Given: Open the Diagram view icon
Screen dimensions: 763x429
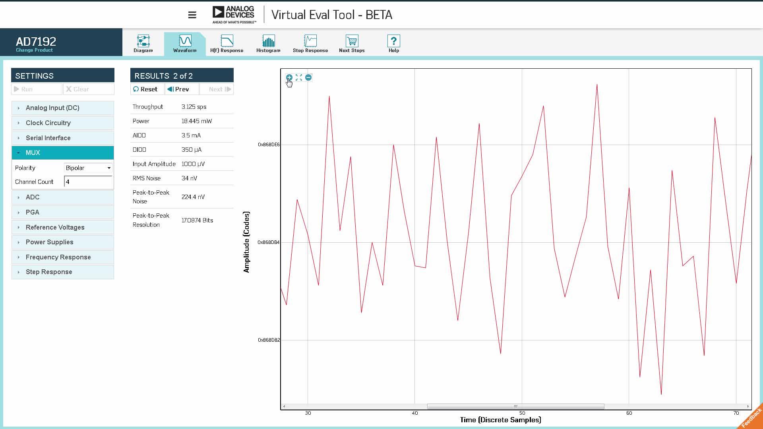Looking at the screenshot, I should coord(143,41).
